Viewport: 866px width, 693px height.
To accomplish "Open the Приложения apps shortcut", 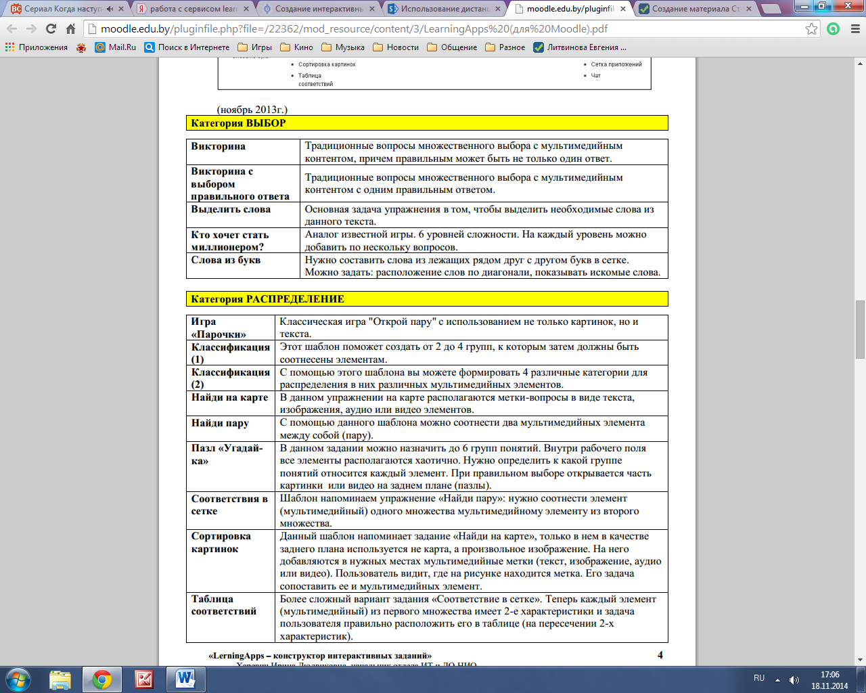I will 37,47.
